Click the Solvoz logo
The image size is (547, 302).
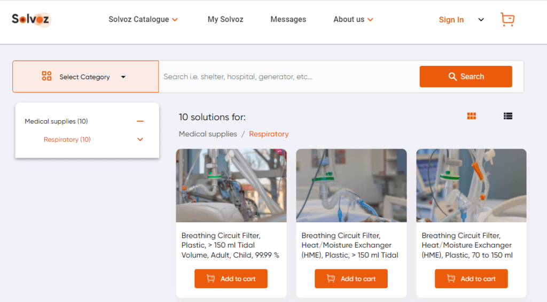tap(31, 19)
